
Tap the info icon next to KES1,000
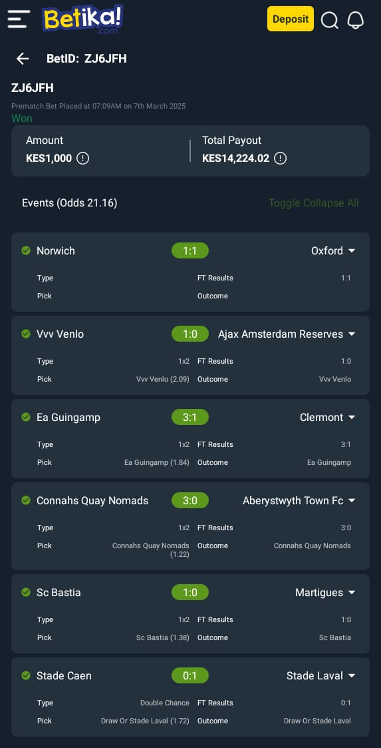tap(83, 158)
